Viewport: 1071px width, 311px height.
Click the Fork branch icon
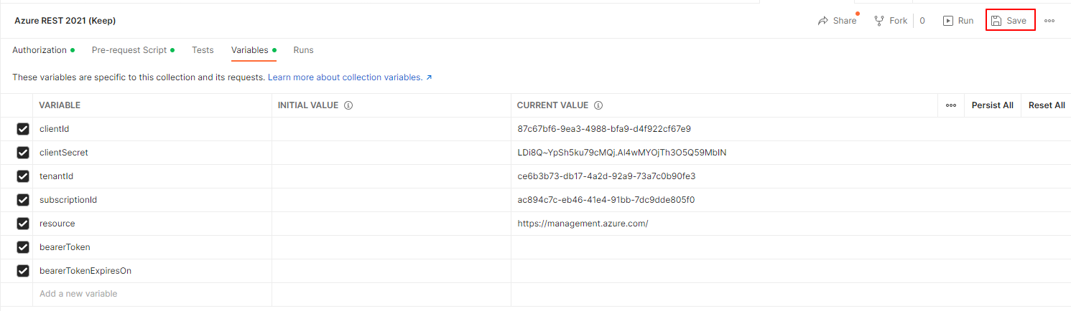pyautogui.click(x=878, y=21)
